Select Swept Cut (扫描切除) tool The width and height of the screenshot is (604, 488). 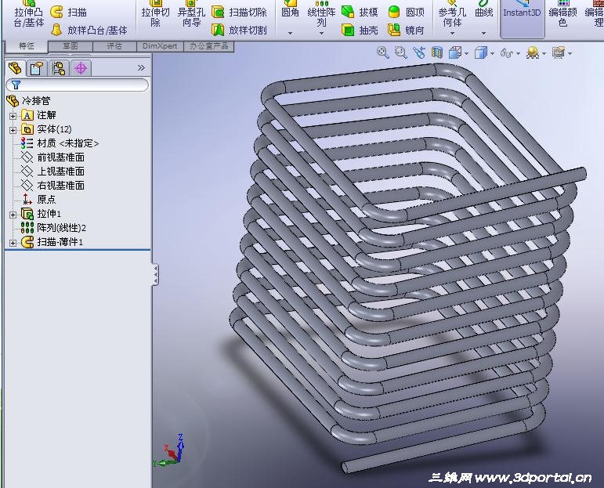239,13
